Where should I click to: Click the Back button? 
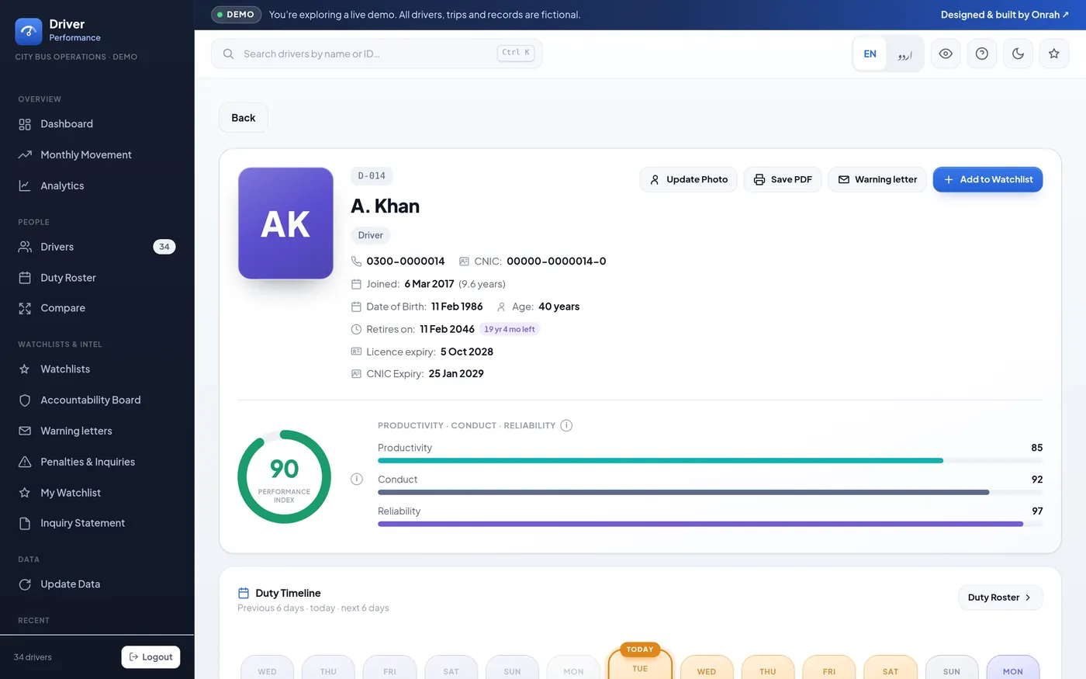[244, 118]
